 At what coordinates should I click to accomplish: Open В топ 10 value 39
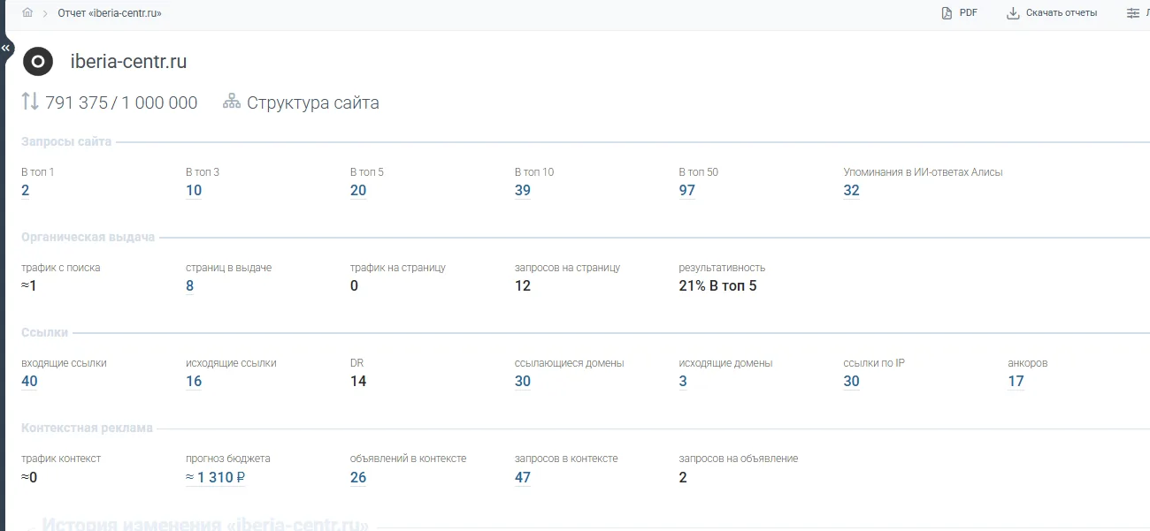pos(523,190)
